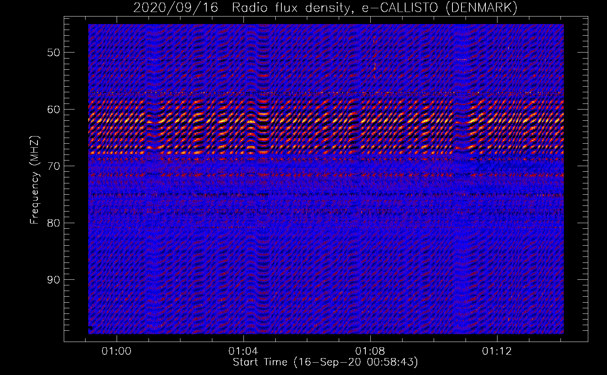Click the 'Start Time (16-Sep-20 00:58:43)' label

(325, 362)
